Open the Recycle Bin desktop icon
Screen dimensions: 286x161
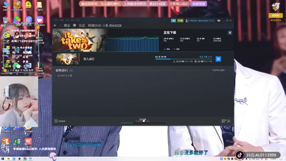[x=5, y=21]
